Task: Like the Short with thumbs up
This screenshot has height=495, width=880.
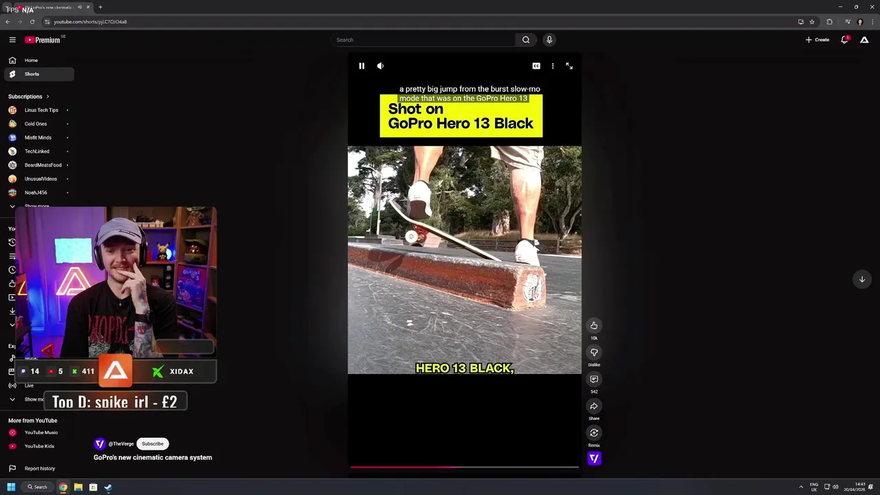Action: [594, 326]
